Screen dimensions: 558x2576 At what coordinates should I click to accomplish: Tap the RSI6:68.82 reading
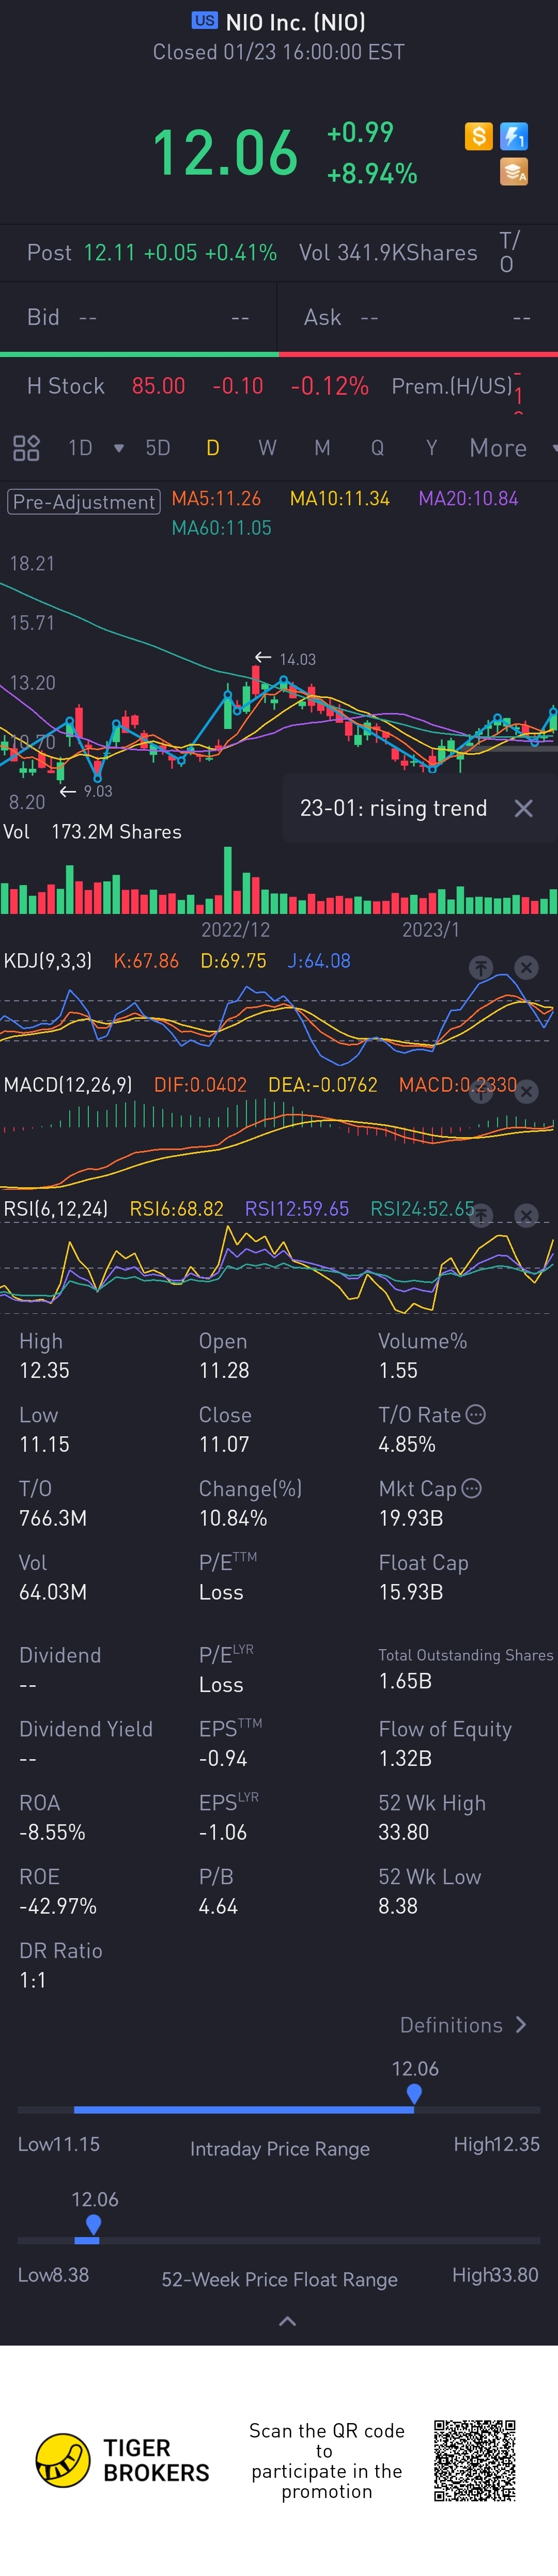tap(176, 1208)
